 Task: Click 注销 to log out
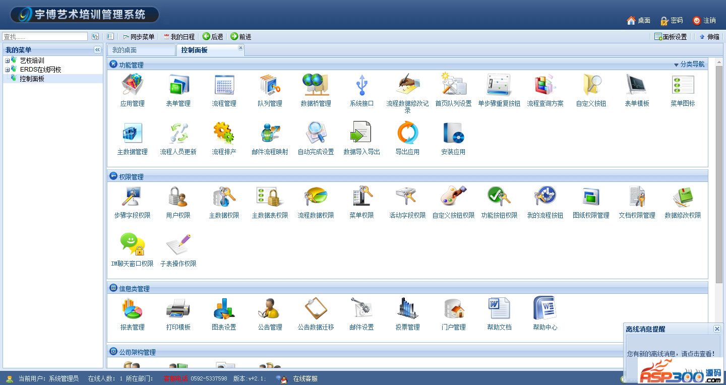click(704, 21)
